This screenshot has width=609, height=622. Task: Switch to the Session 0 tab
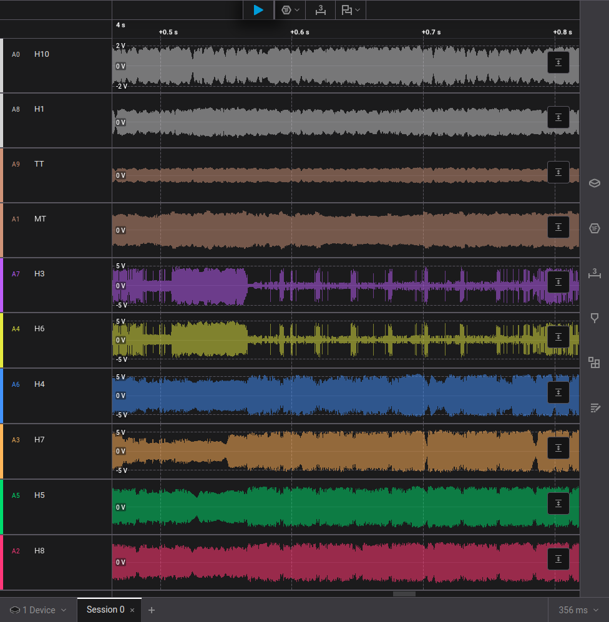105,610
